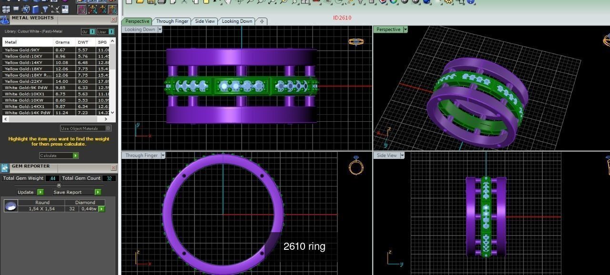Click the rightmost gumball arrows icon
This screenshot has height=275, width=610.
[x=112, y=10]
